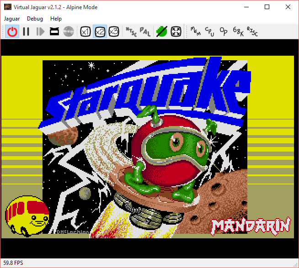This screenshot has height=268, width=299.
Task: Open the OP object processor browser
Action: [x=224, y=31]
